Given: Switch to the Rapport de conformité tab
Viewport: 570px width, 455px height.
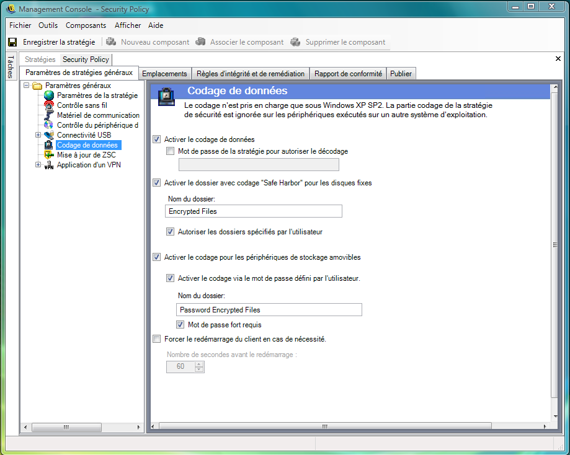Looking at the screenshot, I should tap(347, 73).
